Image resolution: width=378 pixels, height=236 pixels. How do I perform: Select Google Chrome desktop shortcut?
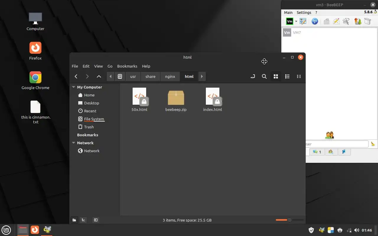[x=35, y=81]
